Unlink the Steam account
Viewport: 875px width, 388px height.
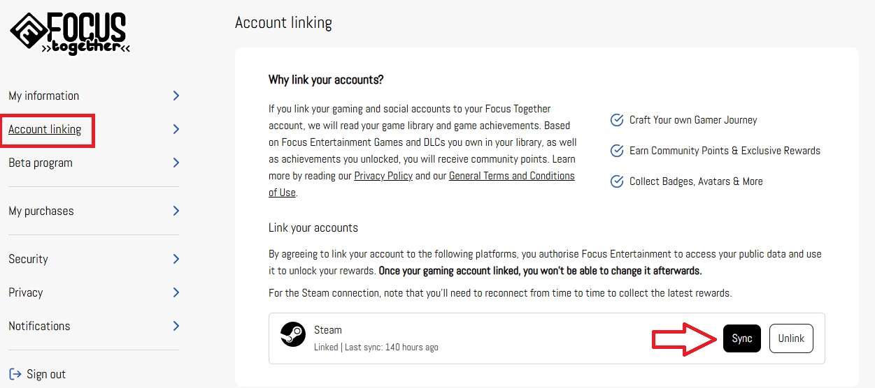coord(791,338)
